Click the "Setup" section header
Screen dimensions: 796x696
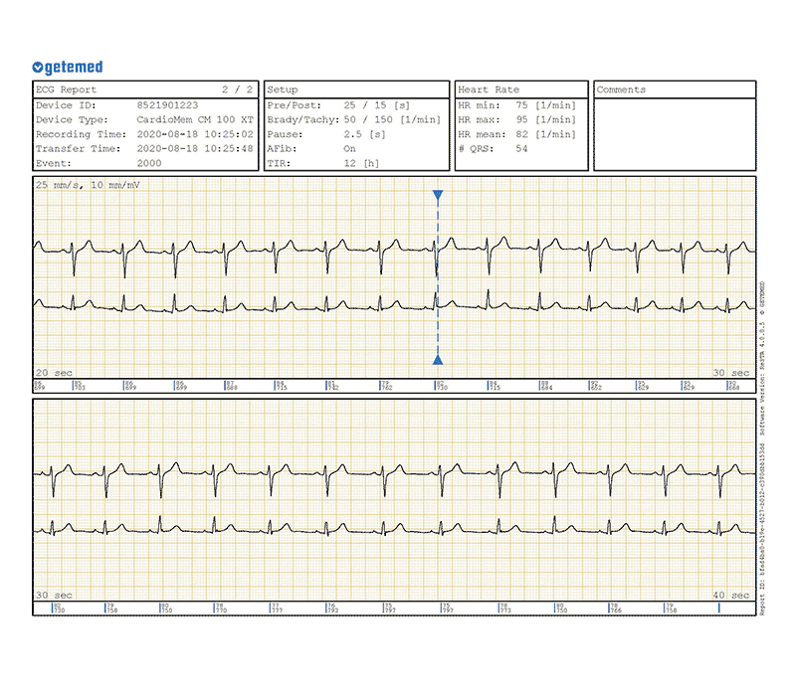point(283,89)
